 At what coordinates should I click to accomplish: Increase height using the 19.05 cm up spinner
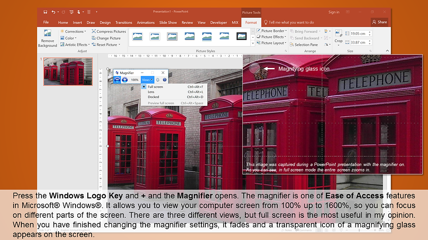coord(369,32)
